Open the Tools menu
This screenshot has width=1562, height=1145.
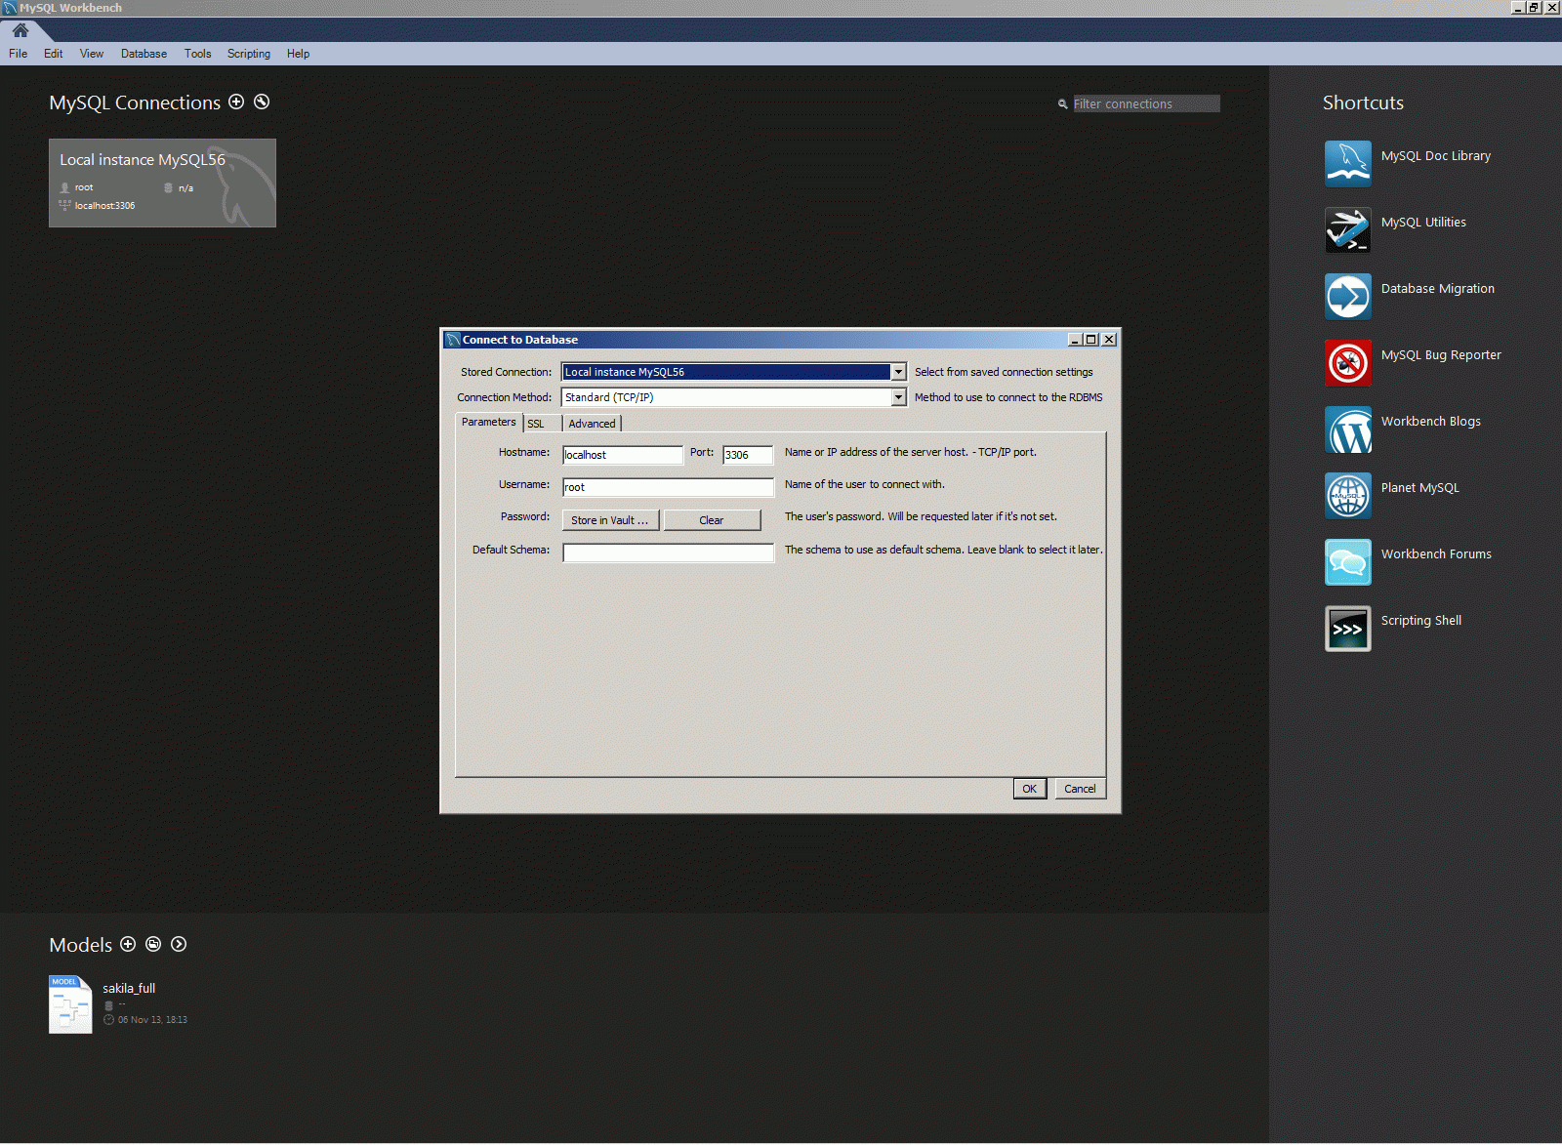tap(198, 54)
